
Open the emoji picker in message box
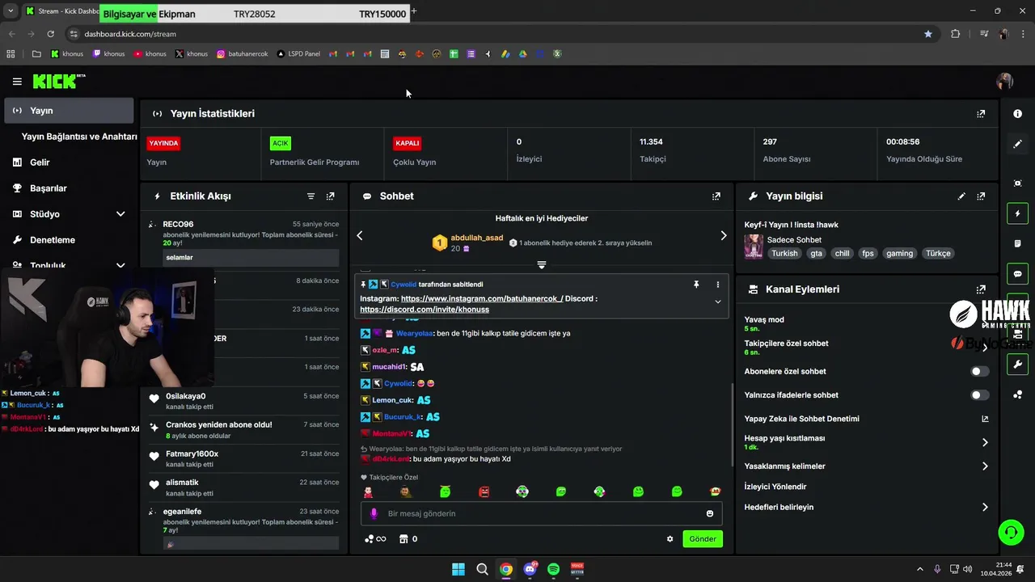[710, 513]
